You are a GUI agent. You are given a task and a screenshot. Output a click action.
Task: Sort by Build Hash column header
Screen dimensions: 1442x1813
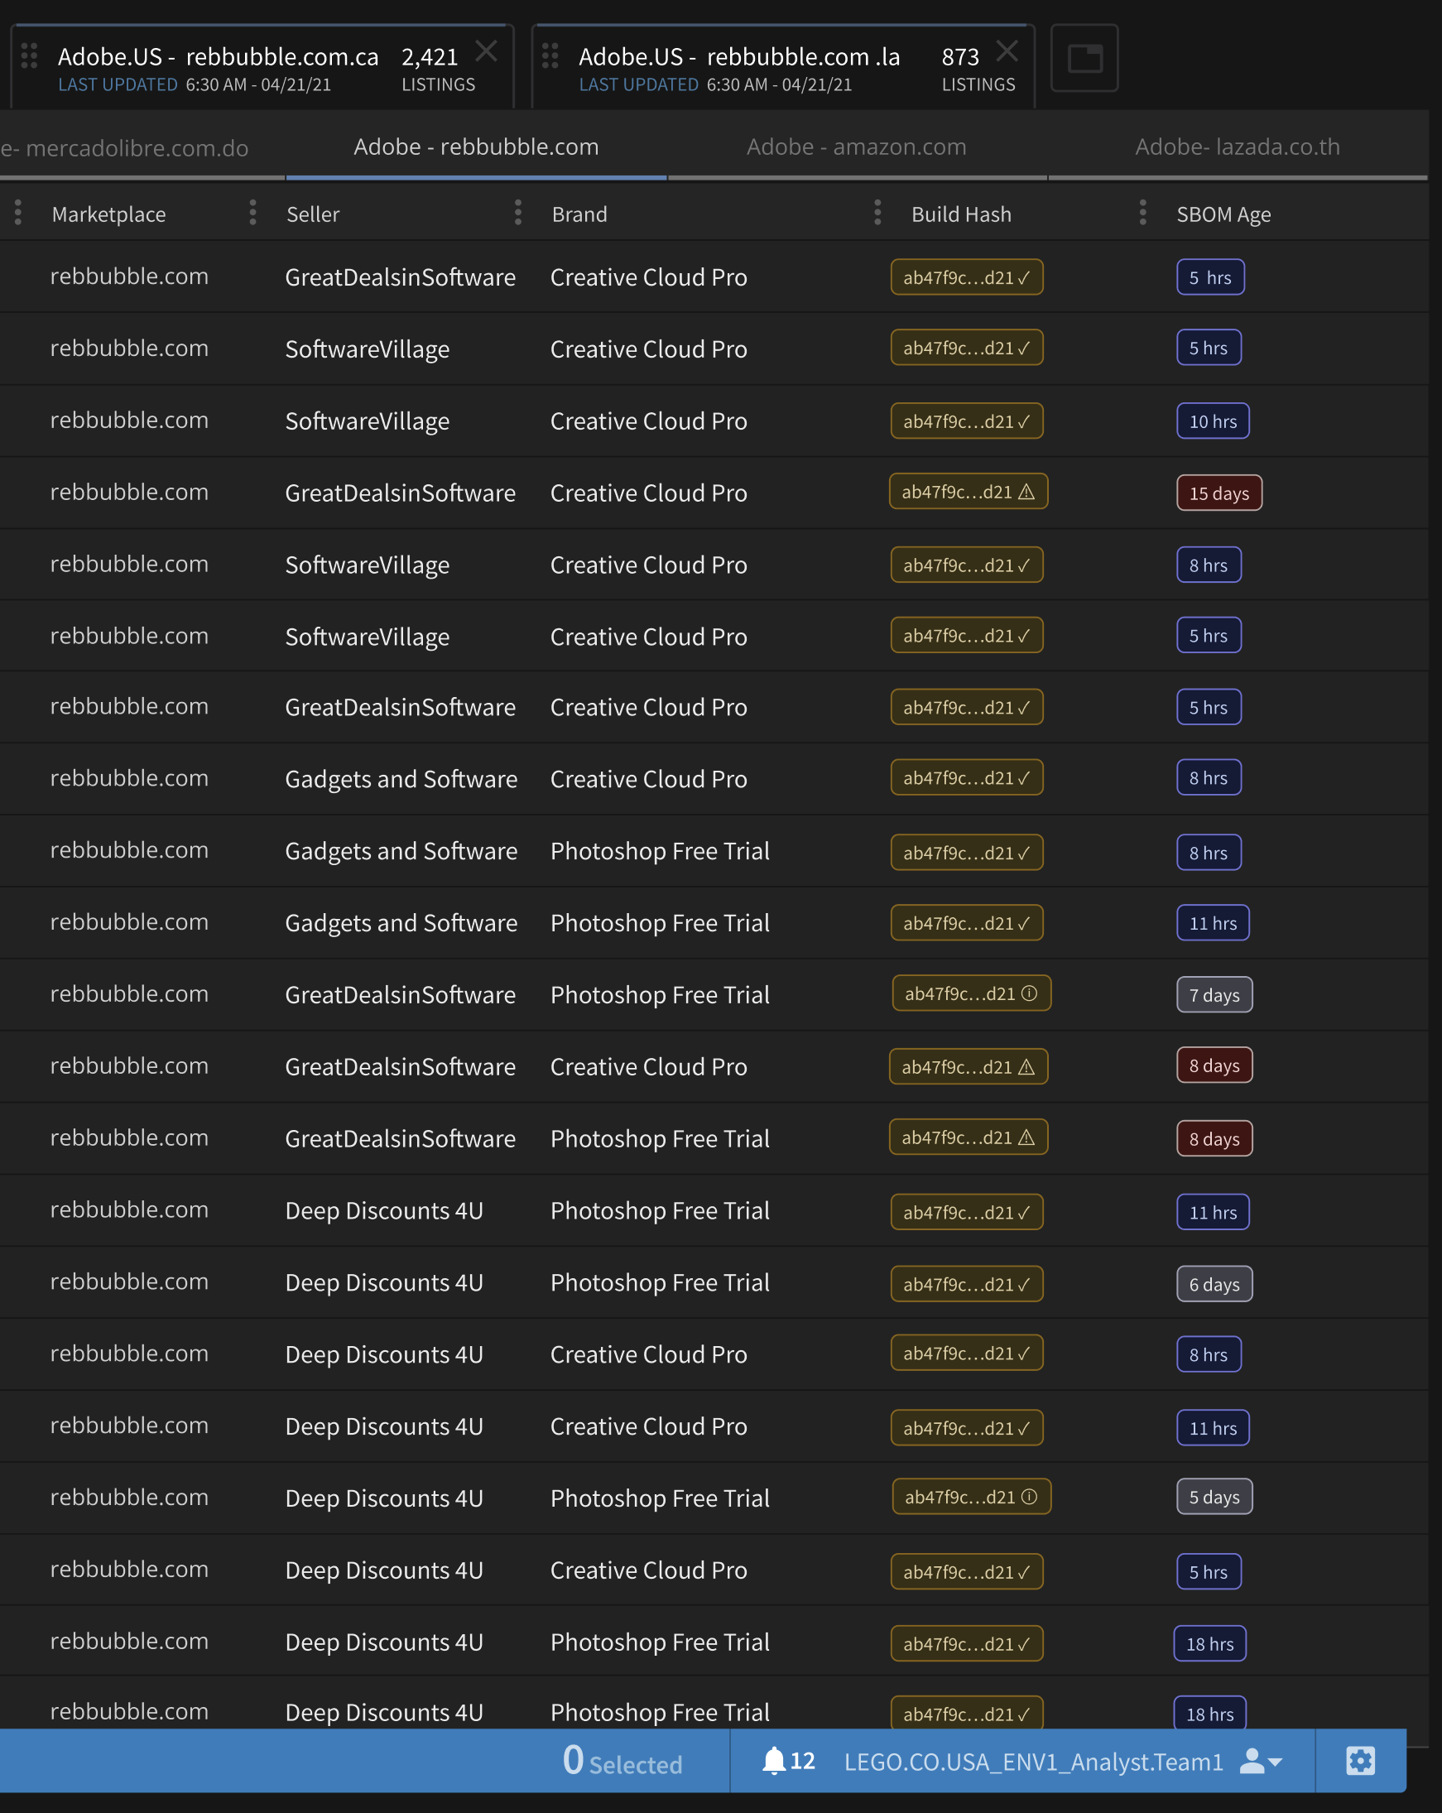pyautogui.click(x=961, y=214)
